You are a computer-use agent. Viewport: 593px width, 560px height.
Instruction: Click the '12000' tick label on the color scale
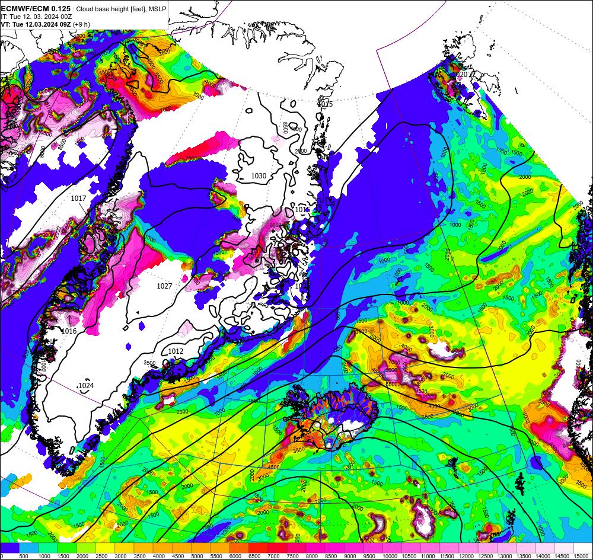tap(466, 556)
